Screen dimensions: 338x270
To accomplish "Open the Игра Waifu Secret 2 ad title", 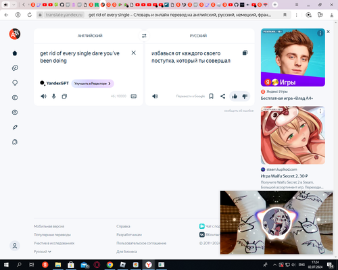I will pyautogui.click(x=284, y=176).
